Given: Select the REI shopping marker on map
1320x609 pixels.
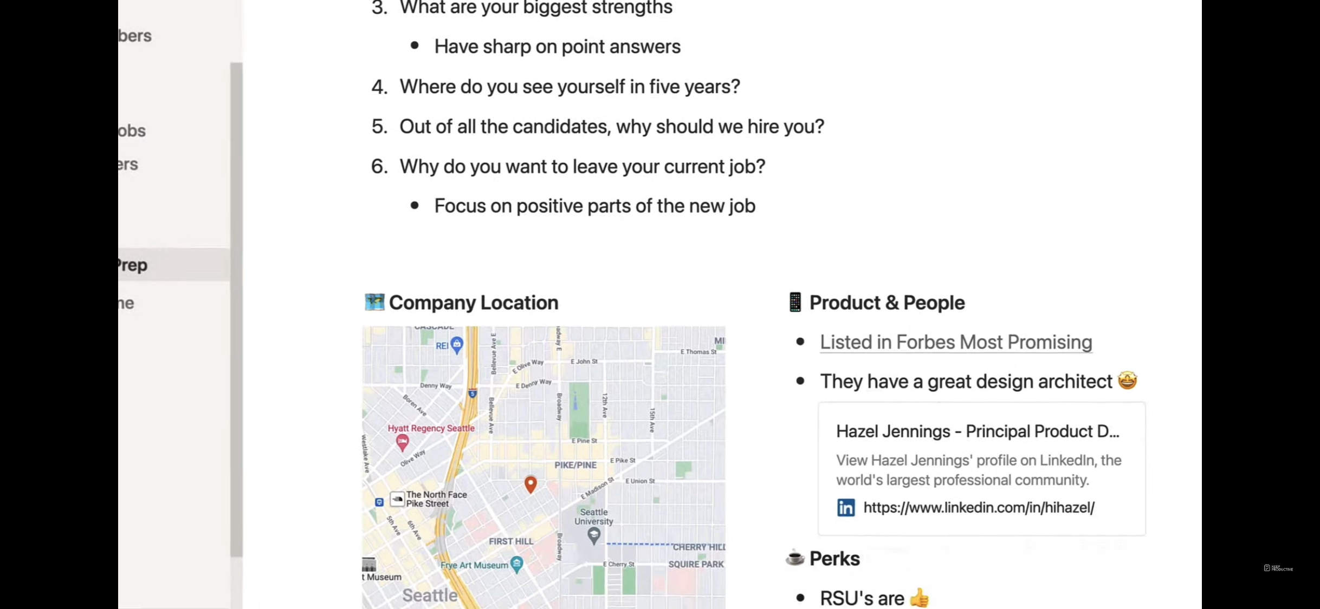Looking at the screenshot, I should 457,345.
